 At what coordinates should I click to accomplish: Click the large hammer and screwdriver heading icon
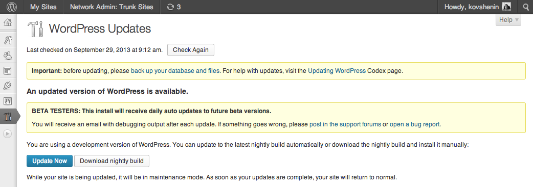coord(35,29)
